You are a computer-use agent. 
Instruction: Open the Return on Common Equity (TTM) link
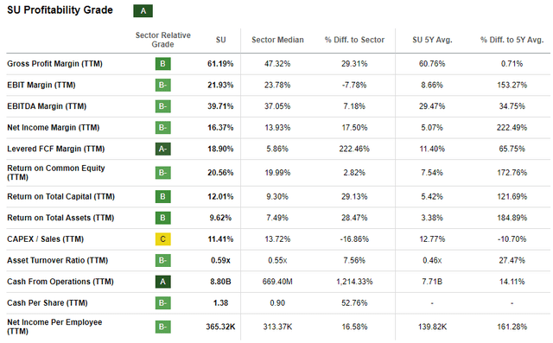[x=56, y=173]
